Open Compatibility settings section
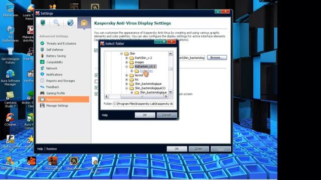 pos(54,62)
